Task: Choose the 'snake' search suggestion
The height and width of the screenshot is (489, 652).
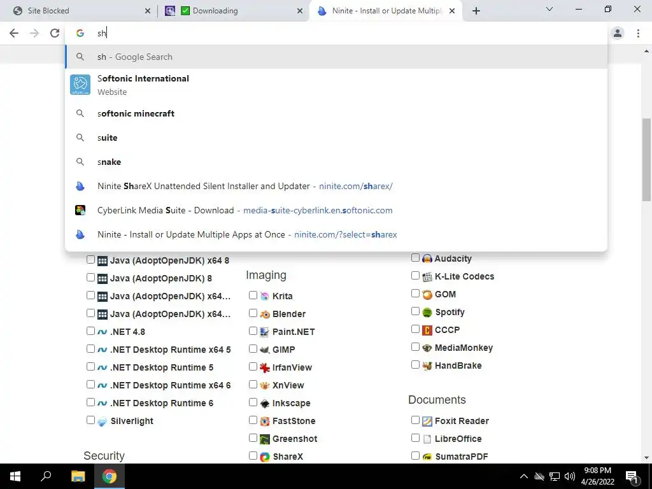Action: pyautogui.click(x=336, y=162)
